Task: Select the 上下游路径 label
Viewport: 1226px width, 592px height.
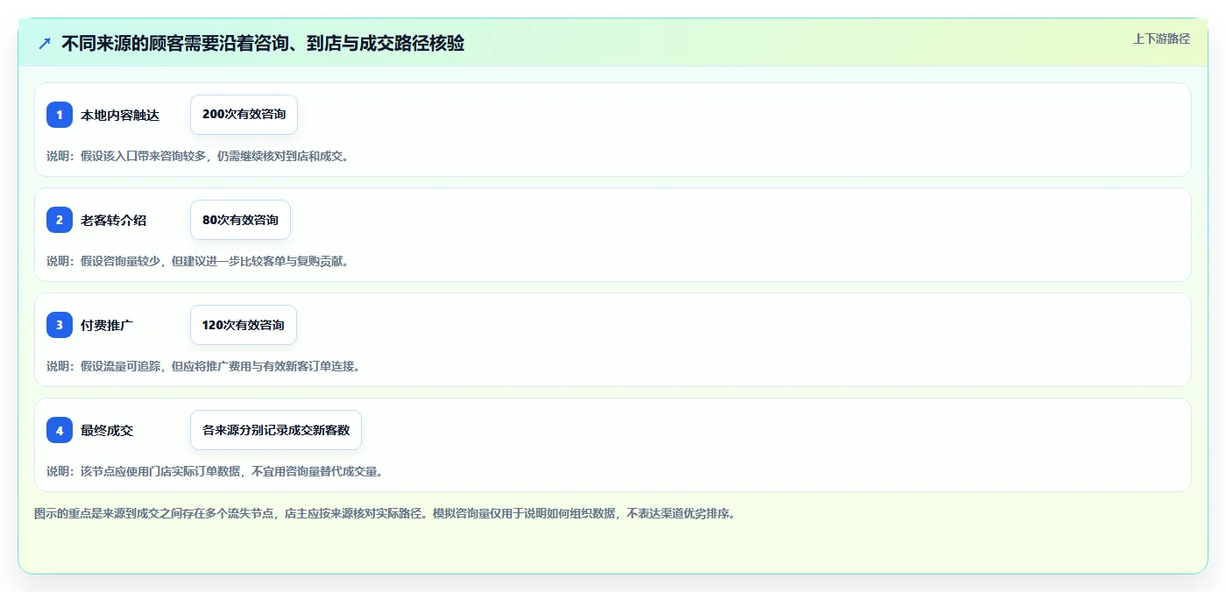Action: [x=1161, y=39]
